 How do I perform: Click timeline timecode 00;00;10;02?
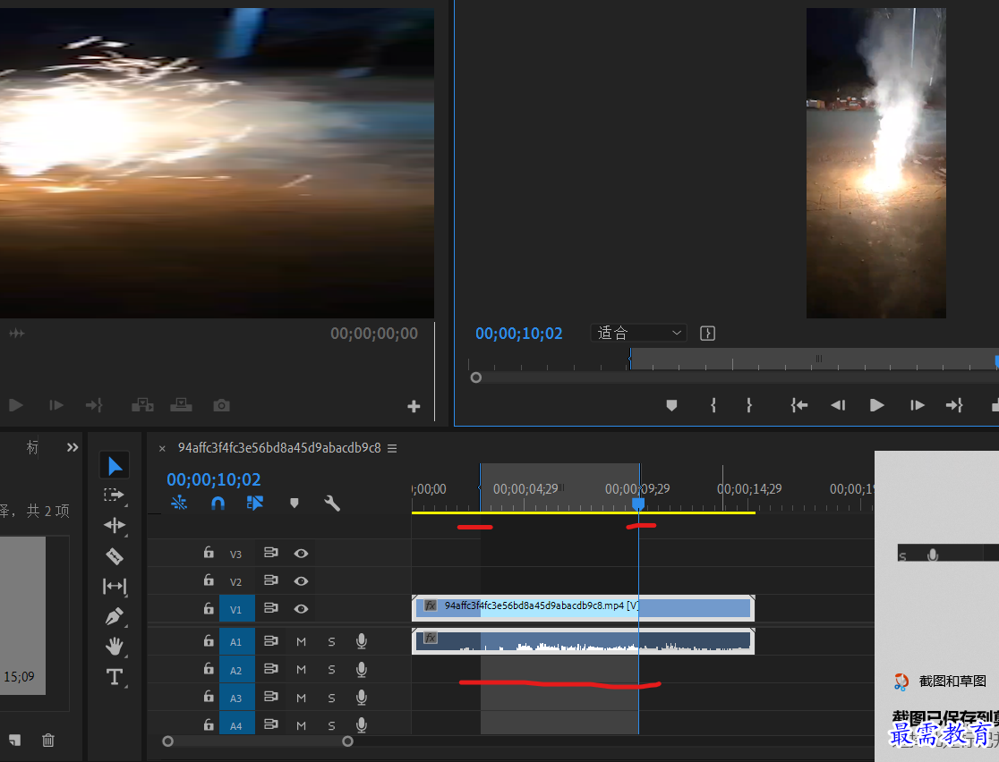point(213,479)
